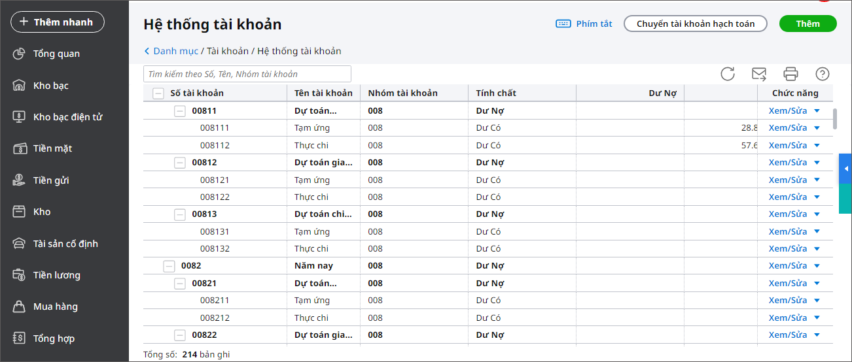Click the printer icon
Screen dimensions: 852x362
[x=791, y=74]
